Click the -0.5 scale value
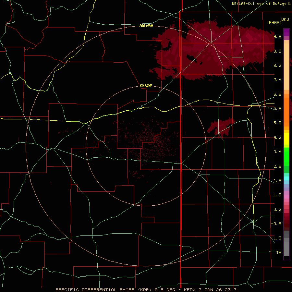This screenshot has height=292, width=292. click(x=276, y=224)
